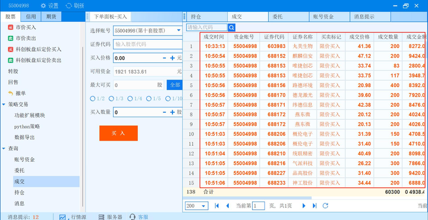Open 账号资金 under 查询 in sidebar
Image resolution: width=428 pixels, height=220 pixels.
(24, 160)
